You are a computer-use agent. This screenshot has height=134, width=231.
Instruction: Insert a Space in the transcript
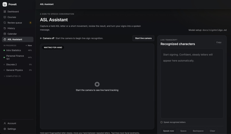pyautogui.click(x=183, y=131)
